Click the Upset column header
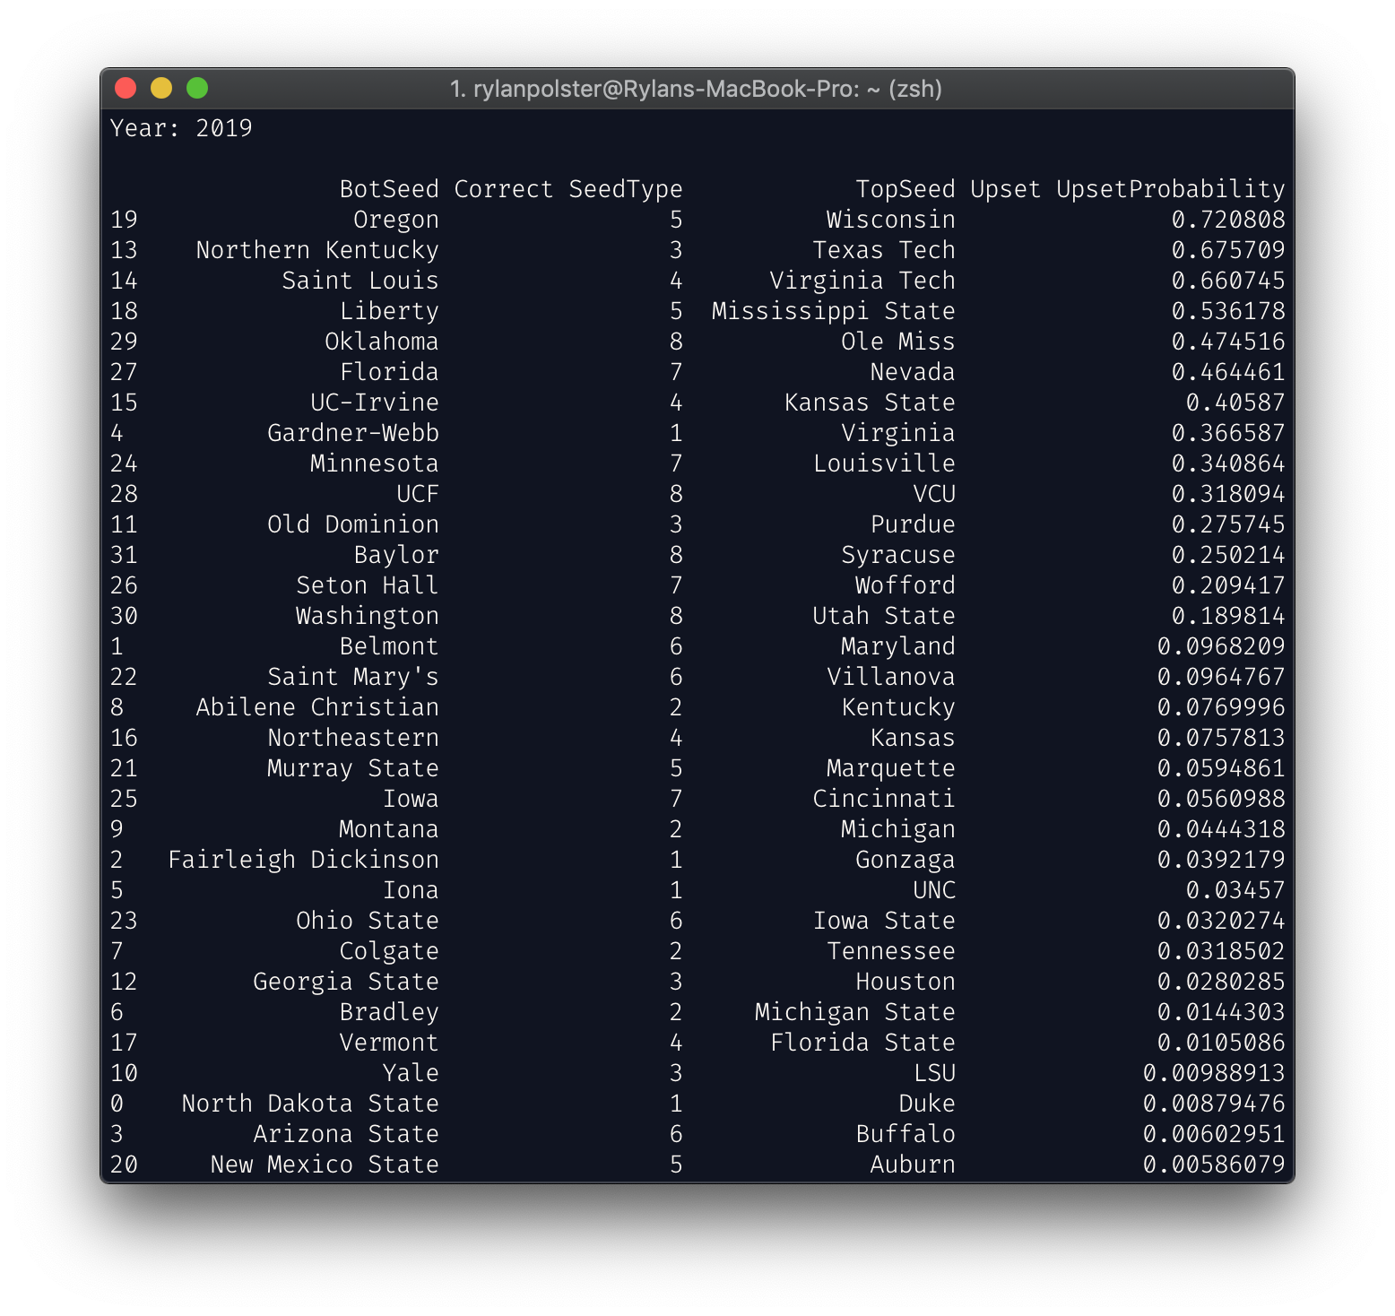This screenshot has width=1395, height=1316. pyautogui.click(x=1006, y=189)
